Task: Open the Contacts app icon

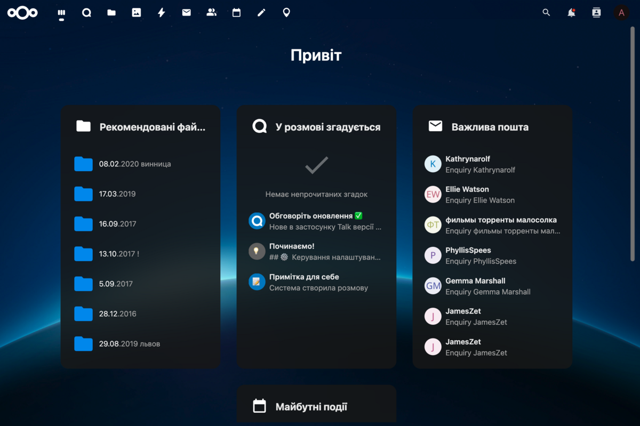Action: [x=211, y=13]
